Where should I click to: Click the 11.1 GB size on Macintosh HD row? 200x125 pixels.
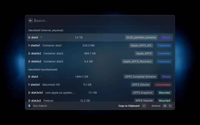coord(87,85)
